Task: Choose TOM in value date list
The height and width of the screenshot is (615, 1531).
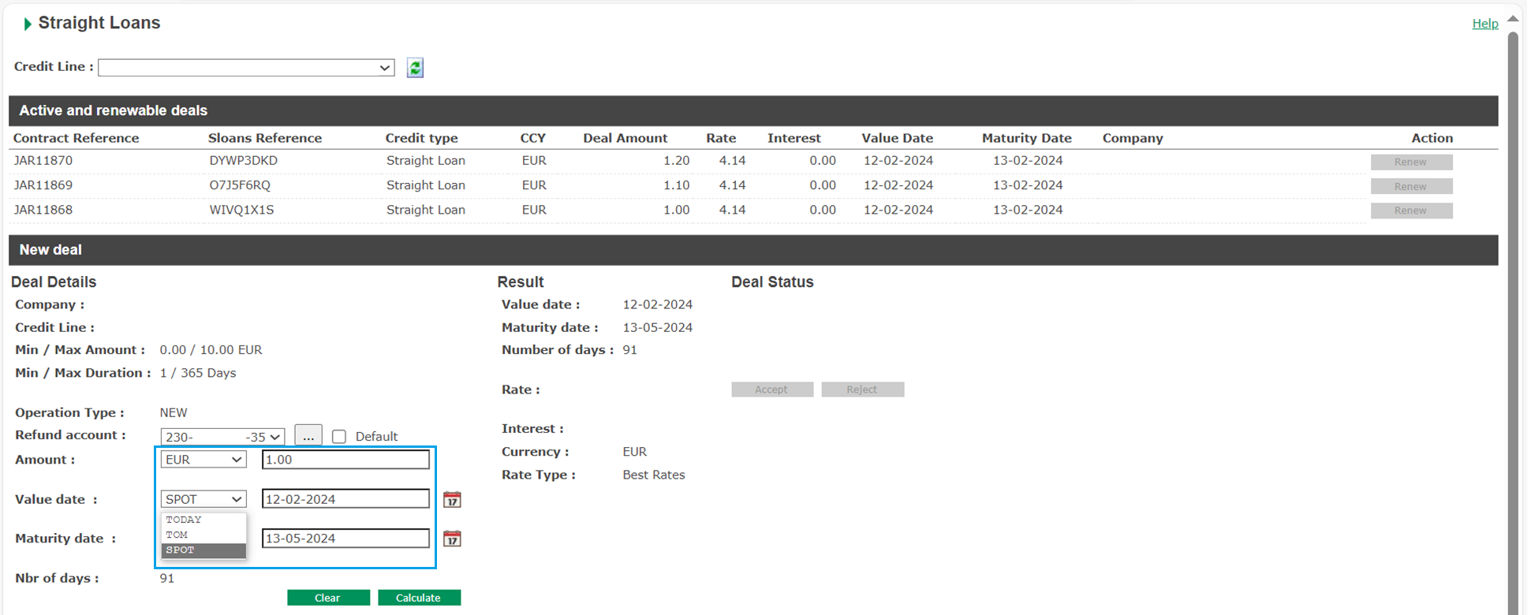Action: pos(177,535)
